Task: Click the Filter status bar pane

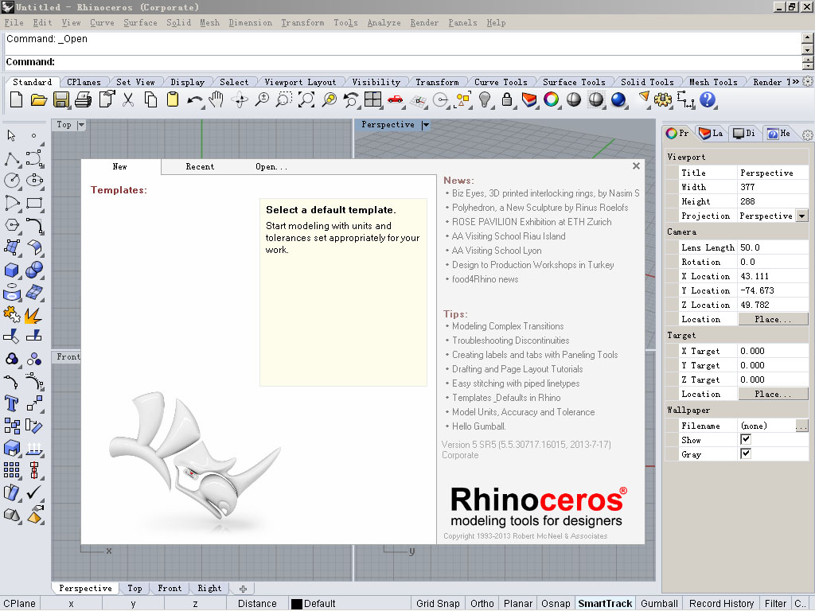Action: [775, 603]
